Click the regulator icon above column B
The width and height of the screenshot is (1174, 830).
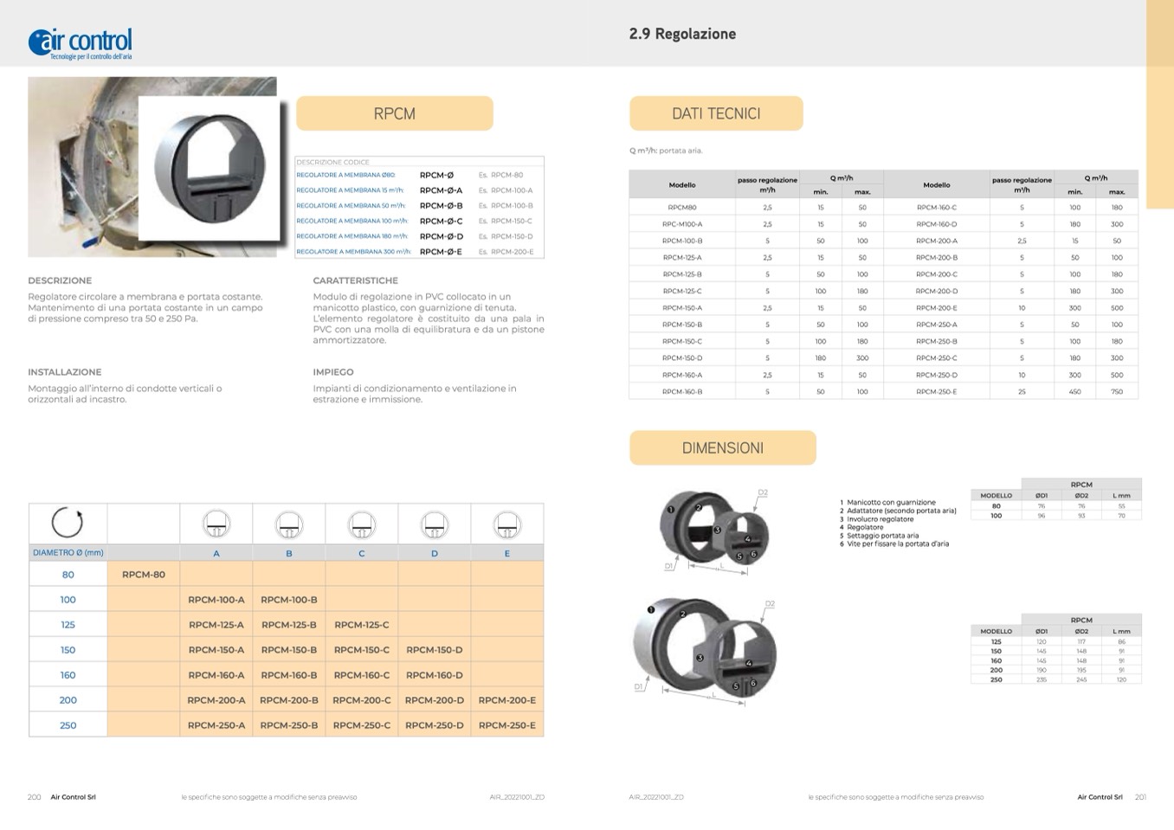[288, 524]
